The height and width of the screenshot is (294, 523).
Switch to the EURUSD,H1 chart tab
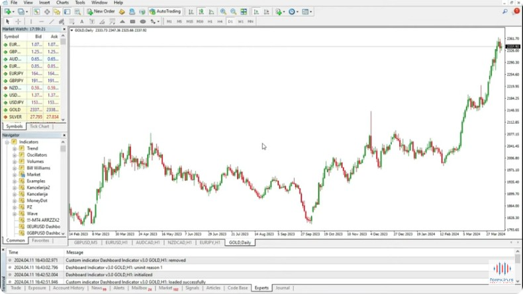click(117, 242)
